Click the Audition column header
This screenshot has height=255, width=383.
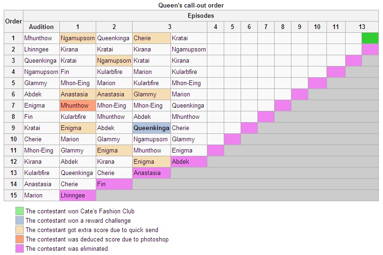(41, 27)
